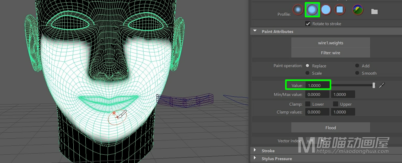Choose the Add paint operation
The width and height of the screenshot is (402, 163).
point(357,66)
